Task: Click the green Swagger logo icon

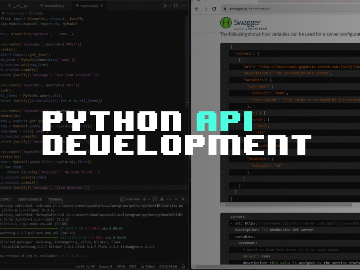Action: pyautogui.click(x=226, y=23)
